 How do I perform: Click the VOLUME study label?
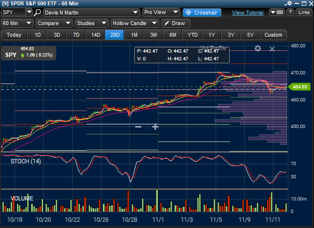pos(22,198)
